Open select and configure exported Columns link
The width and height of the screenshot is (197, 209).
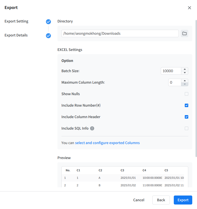(107, 143)
